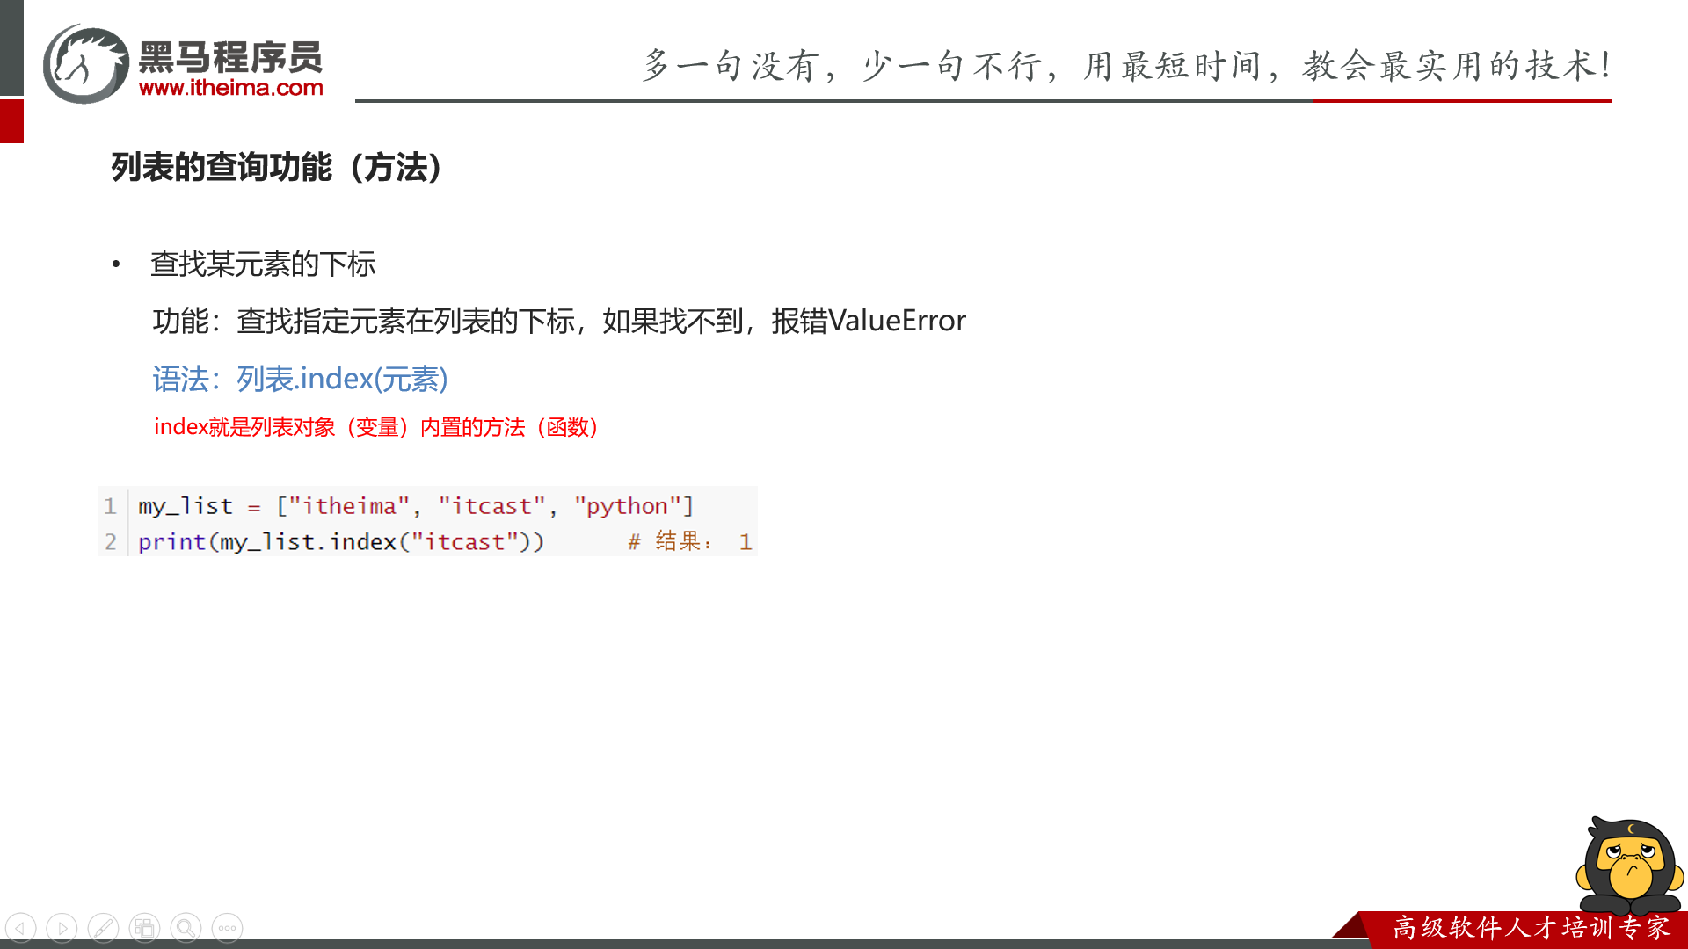Open more slideshow options menu

[x=228, y=928]
